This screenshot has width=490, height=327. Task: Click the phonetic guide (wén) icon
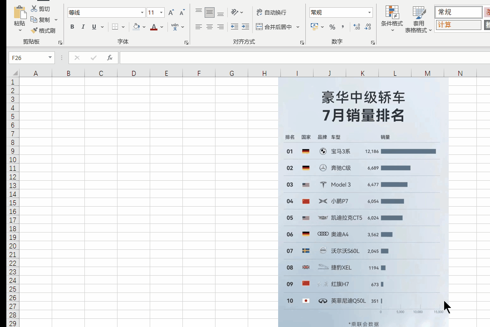(175, 27)
